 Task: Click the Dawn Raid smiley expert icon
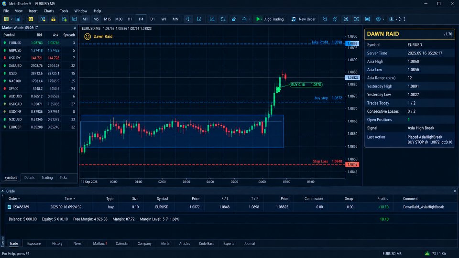(x=87, y=37)
